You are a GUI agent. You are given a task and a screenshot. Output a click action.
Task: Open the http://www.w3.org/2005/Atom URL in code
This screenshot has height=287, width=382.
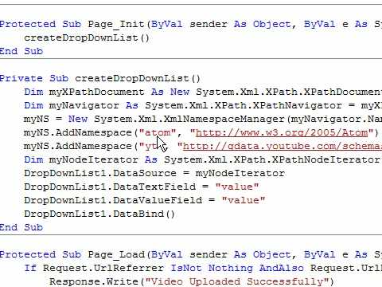(x=282, y=132)
